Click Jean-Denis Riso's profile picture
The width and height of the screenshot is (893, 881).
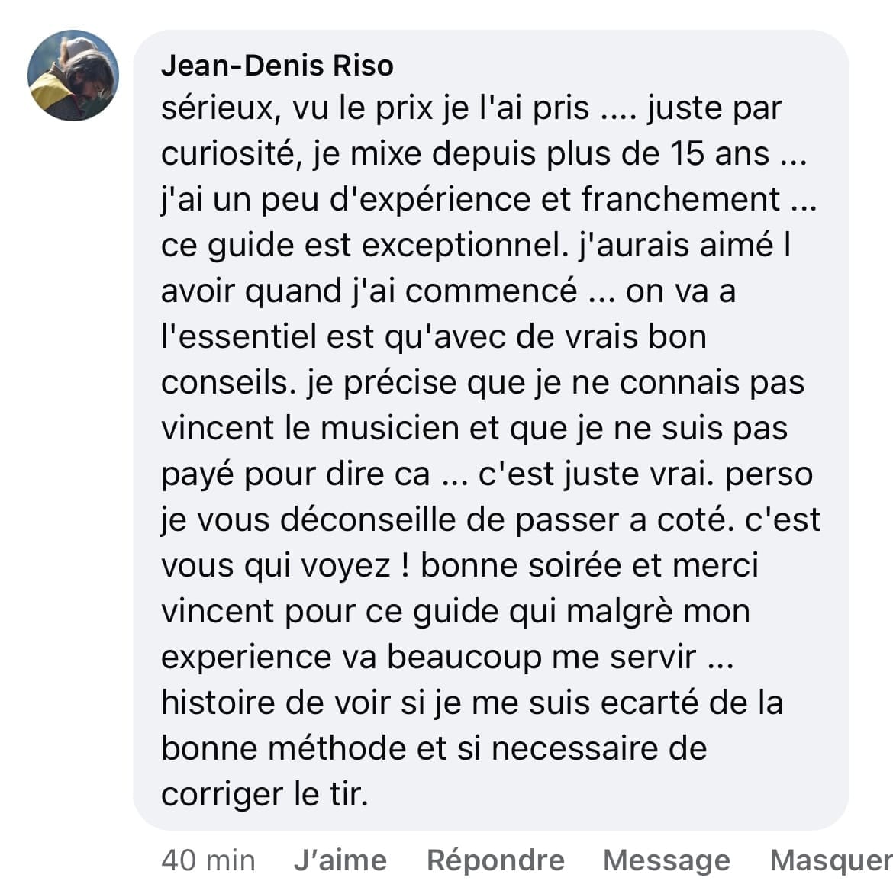pos(73,76)
